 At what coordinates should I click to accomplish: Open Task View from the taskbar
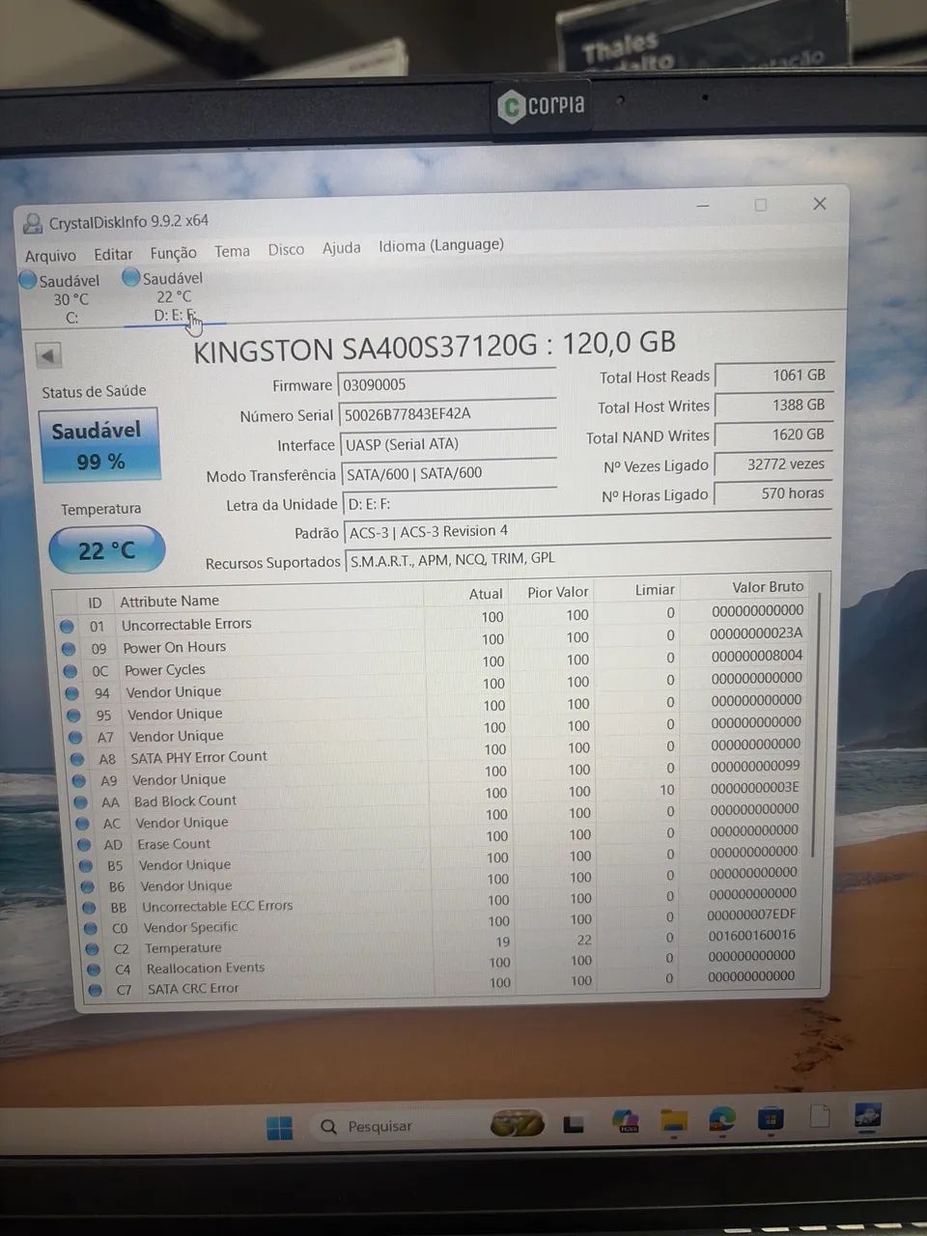[x=575, y=1124]
